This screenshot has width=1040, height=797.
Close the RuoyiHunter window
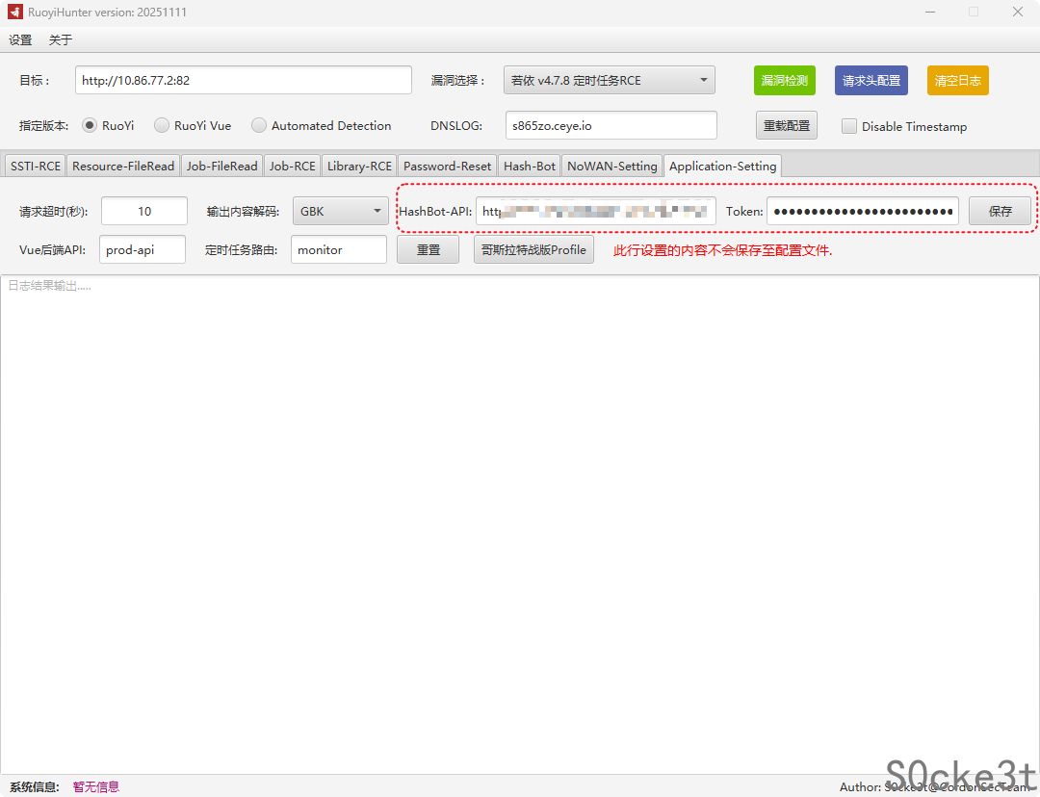1018,12
